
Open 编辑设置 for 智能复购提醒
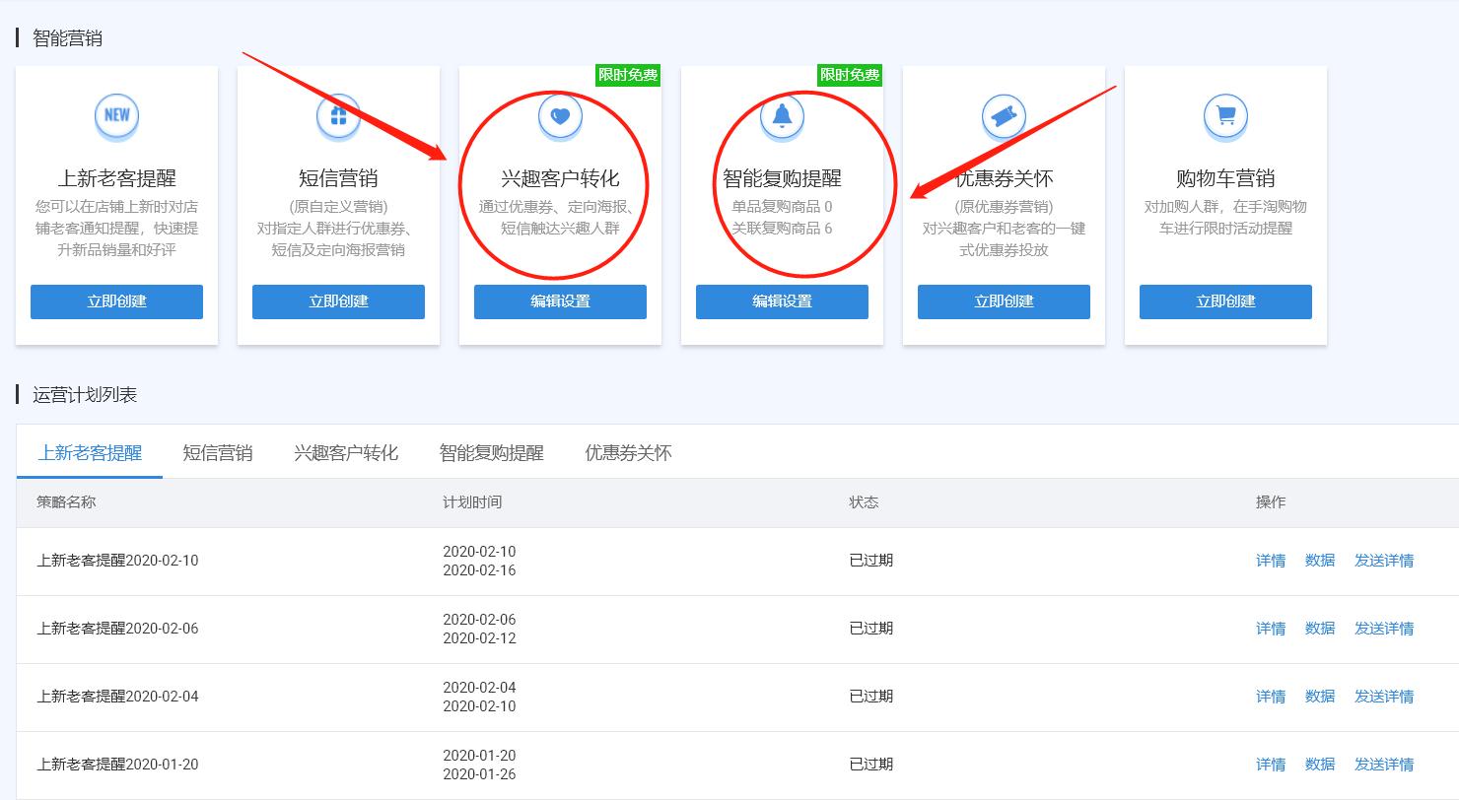[782, 301]
